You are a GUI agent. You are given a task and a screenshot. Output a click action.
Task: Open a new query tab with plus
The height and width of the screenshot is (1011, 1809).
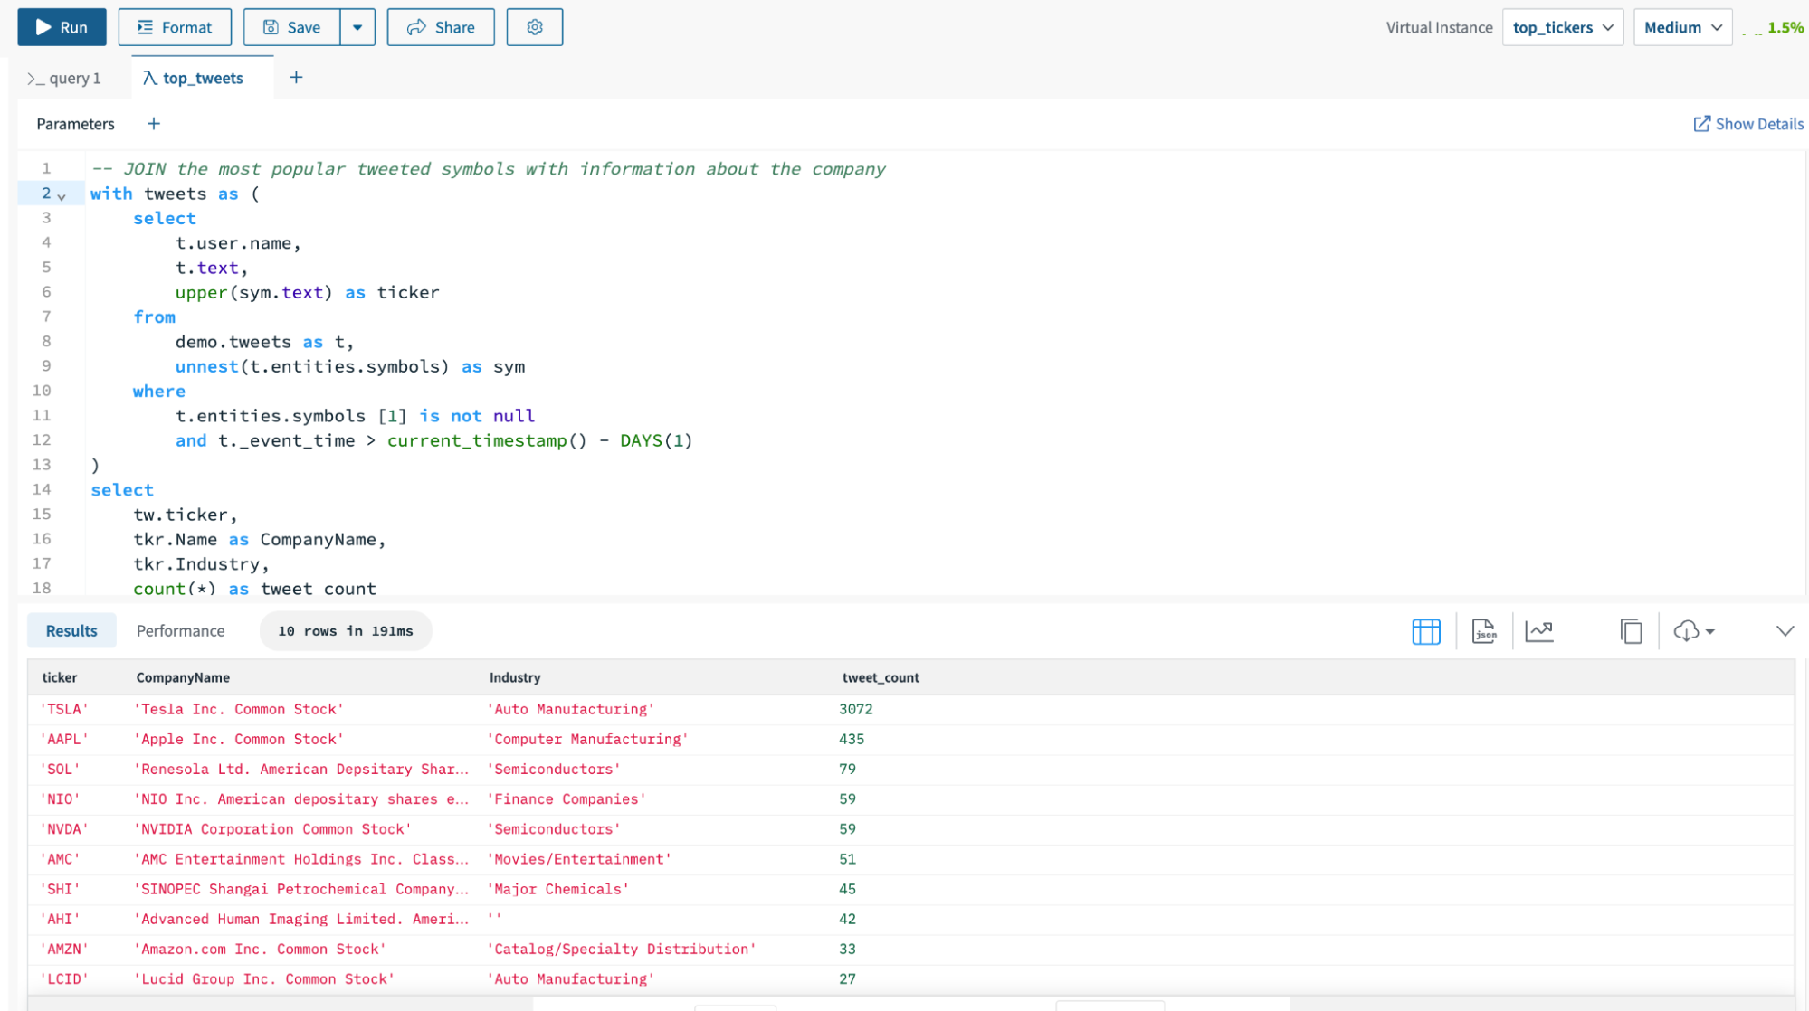[x=296, y=78]
